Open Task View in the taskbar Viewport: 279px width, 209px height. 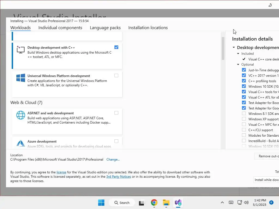click(141, 202)
